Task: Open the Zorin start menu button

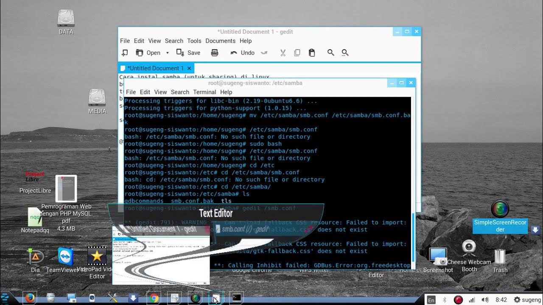Action: coord(5,298)
